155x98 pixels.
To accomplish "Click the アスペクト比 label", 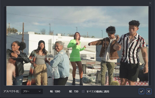I will tap(11, 91).
